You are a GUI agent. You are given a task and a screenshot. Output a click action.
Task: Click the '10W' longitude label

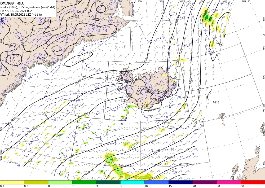click(x=181, y=1)
